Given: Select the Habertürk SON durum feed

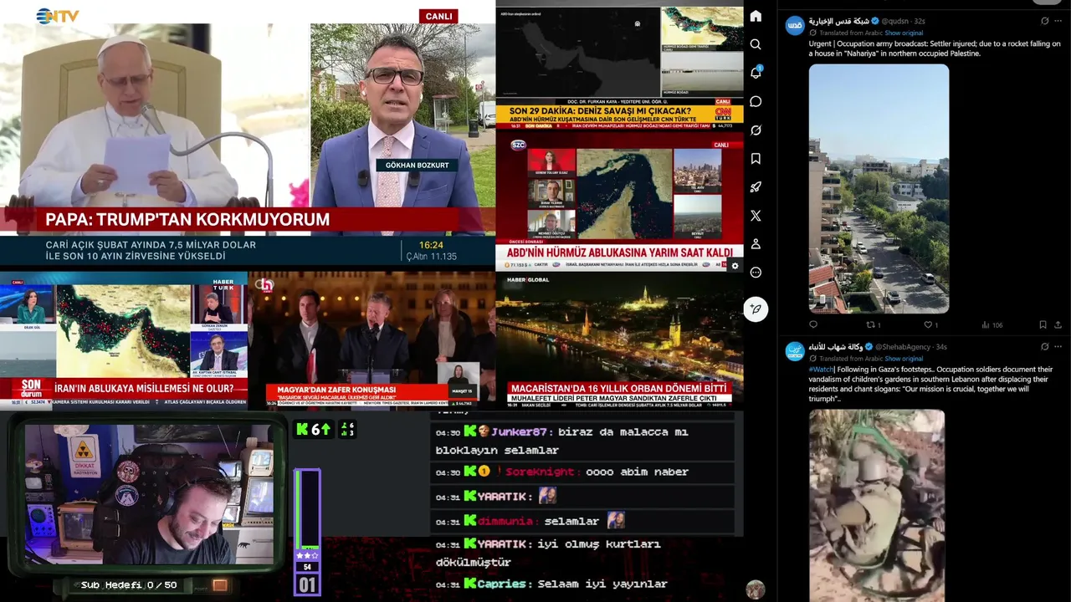Looking at the screenshot, I should 124,340.
